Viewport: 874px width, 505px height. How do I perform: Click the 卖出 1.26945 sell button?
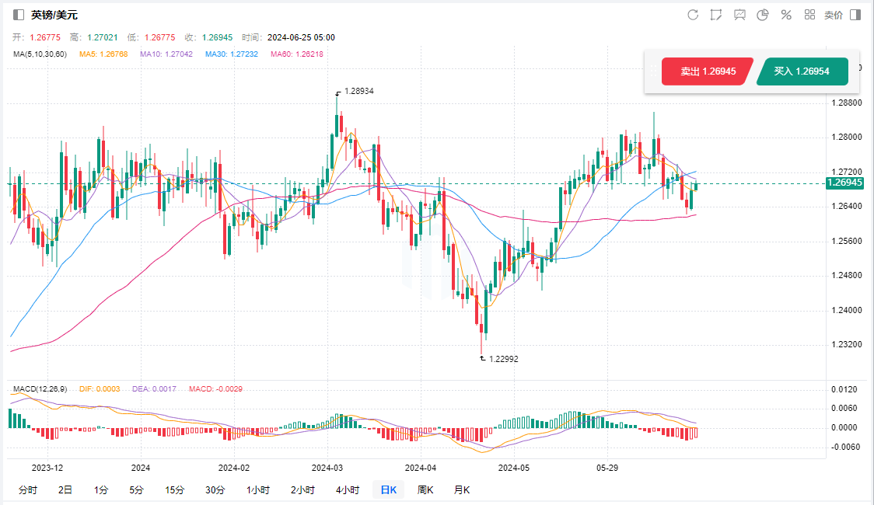pos(708,71)
